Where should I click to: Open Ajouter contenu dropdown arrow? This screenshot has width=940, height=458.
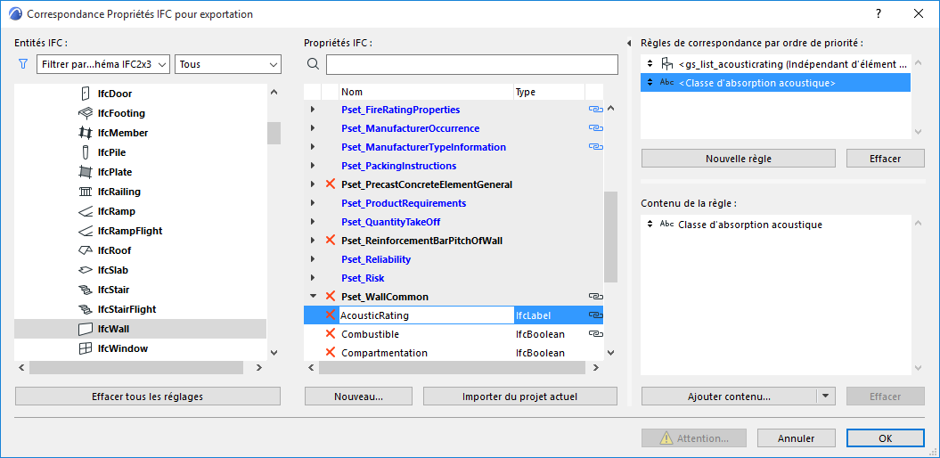826,397
